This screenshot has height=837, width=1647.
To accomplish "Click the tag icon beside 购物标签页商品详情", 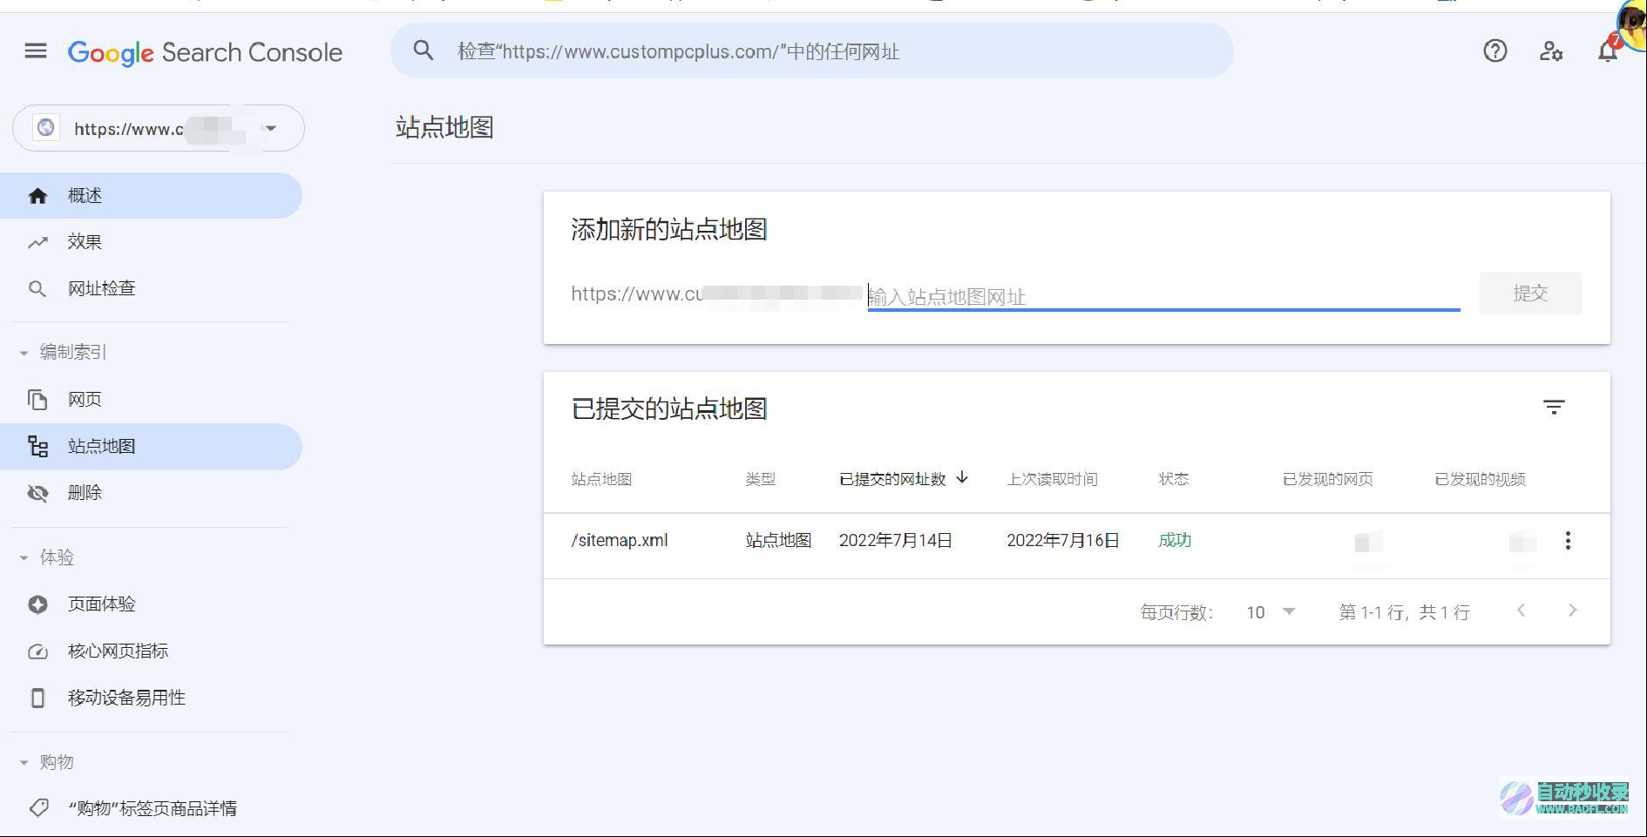I will (x=38, y=808).
